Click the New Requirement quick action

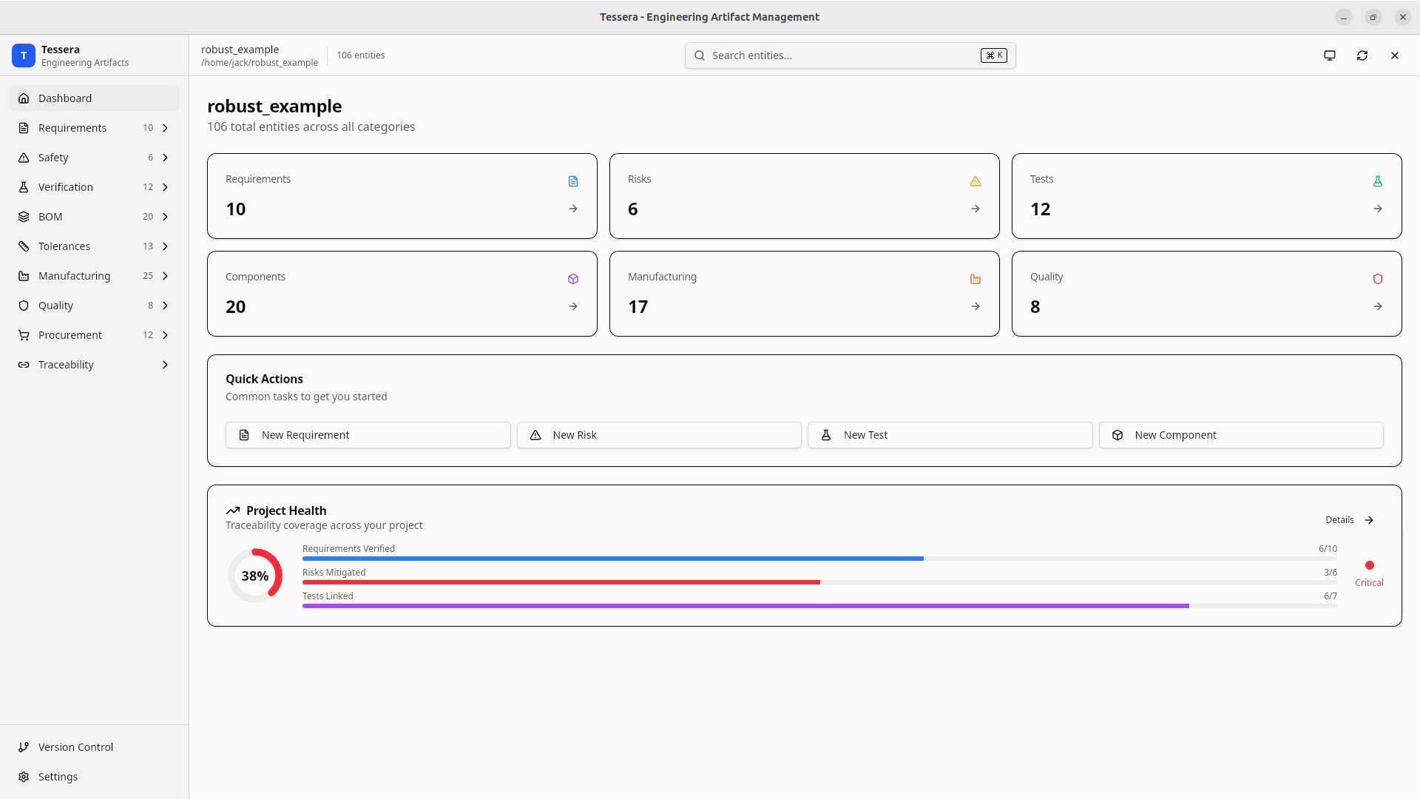coord(368,434)
